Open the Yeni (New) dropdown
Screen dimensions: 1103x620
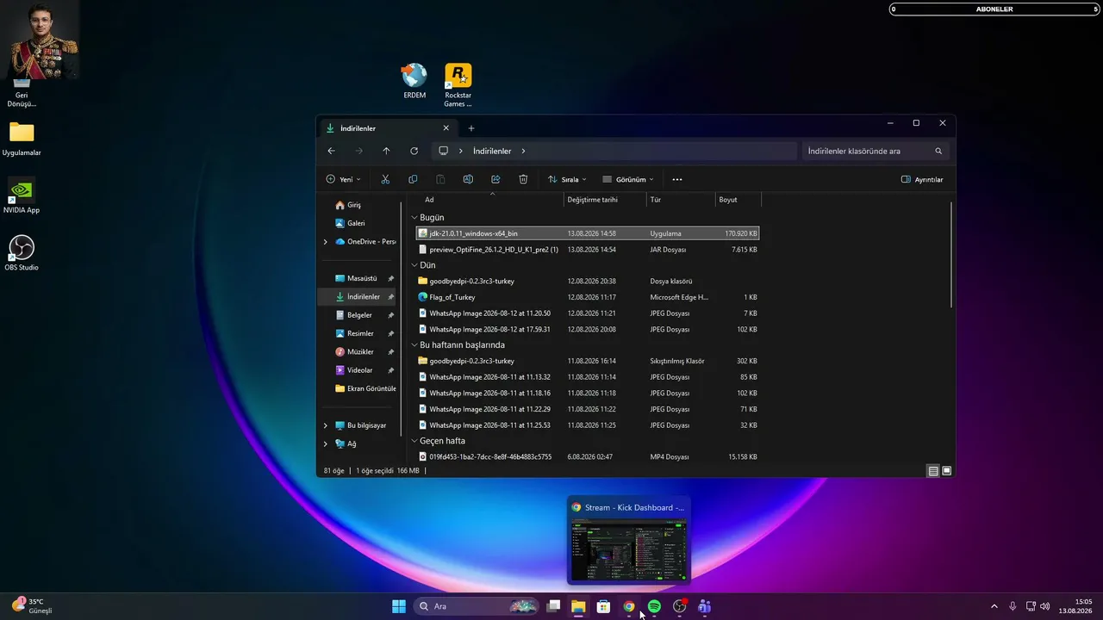(x=343, y=179)
